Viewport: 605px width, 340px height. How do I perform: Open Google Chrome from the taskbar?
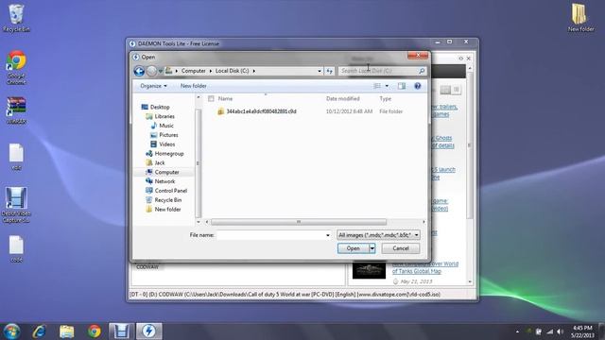point(95,331)
